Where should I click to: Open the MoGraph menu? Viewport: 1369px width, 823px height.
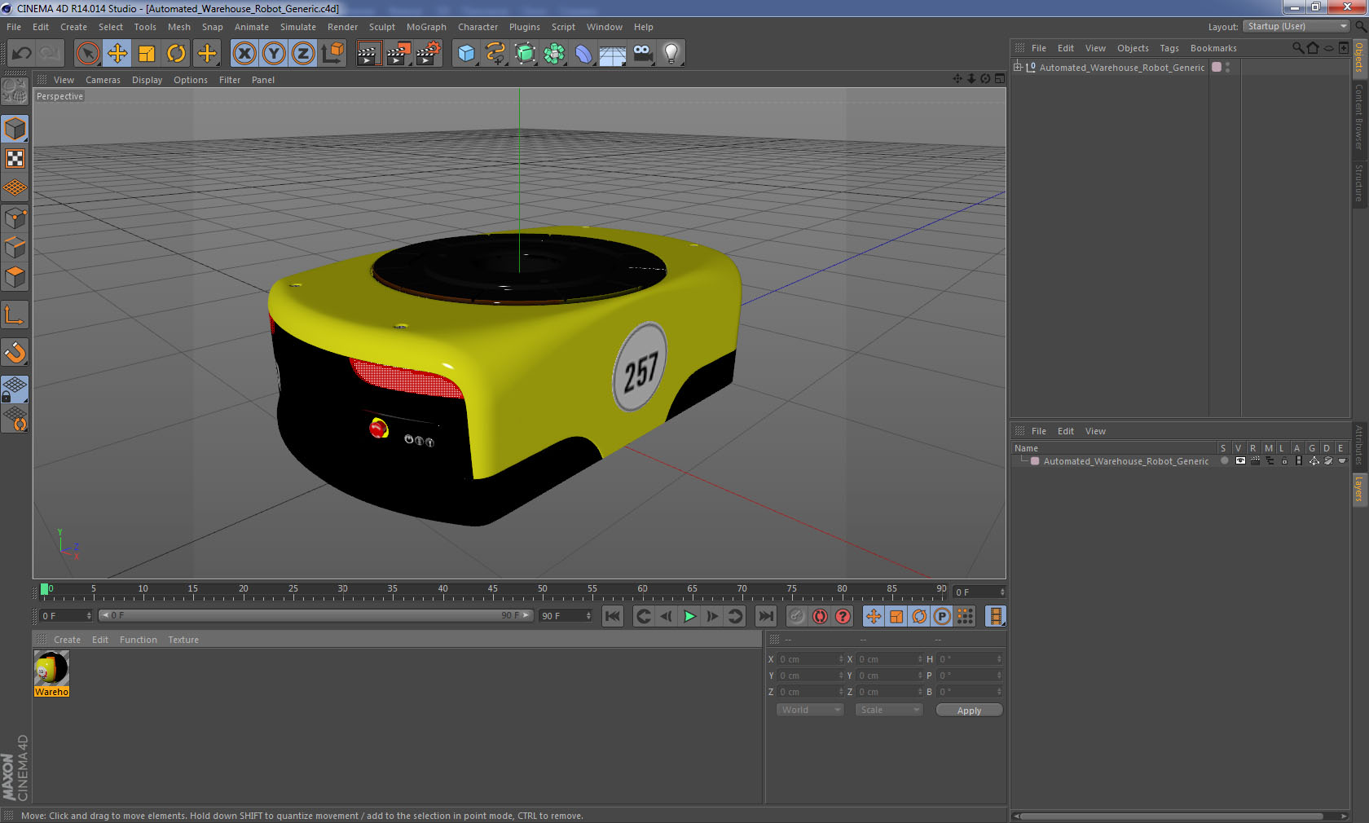tap(426, 27)
